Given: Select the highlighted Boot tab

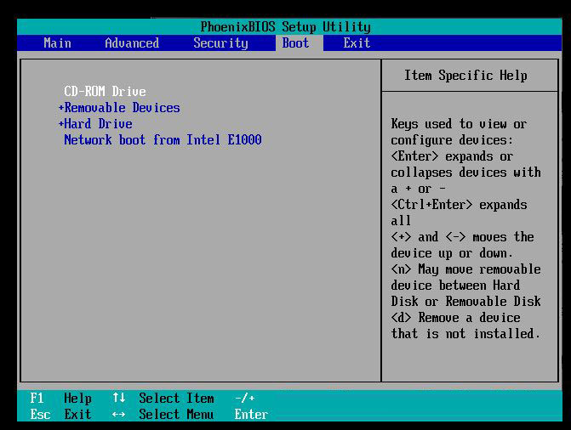Looking at the screenshot, I should coord(299,43).
